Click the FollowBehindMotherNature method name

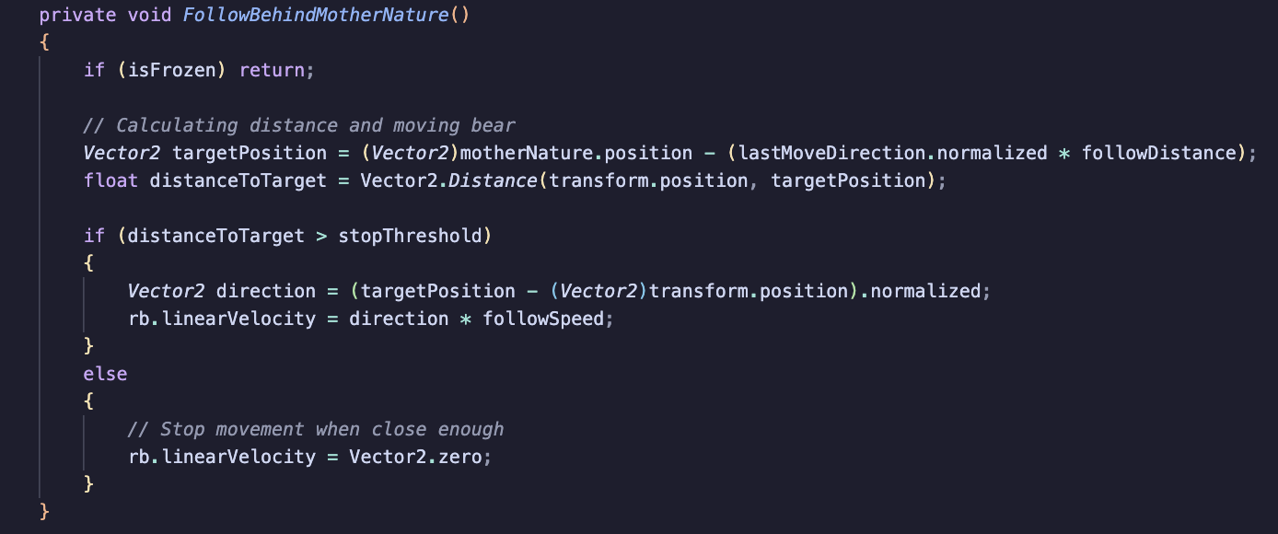(x=314, y=15)
